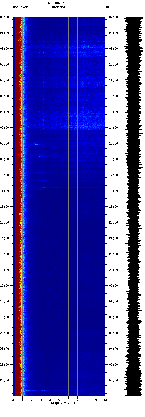Click the UTC time label '12:00'

pos(113,96)
